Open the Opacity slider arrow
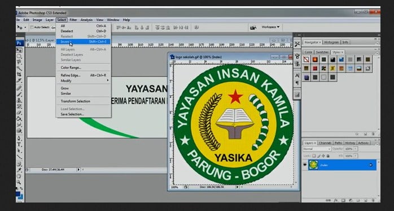This screenshot has height=211, width=394. point(355,149)
